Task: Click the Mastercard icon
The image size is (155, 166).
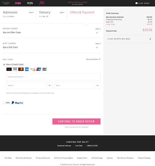Action: click(x=21, y=69)
